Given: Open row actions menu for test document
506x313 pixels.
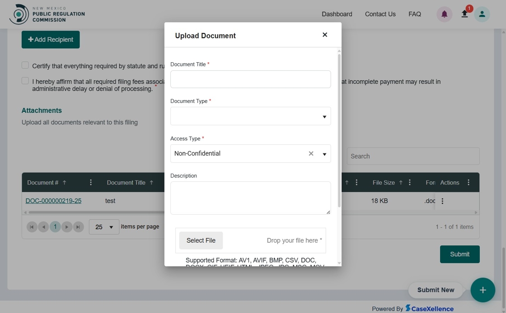Looking at the screenshot, I should point(442,201).
